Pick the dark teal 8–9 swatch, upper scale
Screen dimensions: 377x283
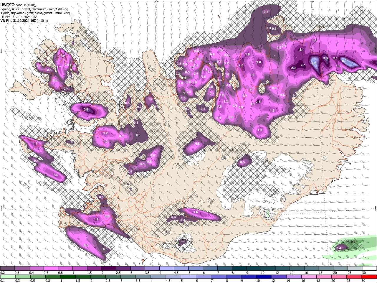coord(239,269)
